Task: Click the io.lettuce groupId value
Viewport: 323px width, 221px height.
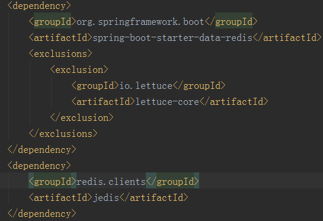Action: click(x=146, y=86)
